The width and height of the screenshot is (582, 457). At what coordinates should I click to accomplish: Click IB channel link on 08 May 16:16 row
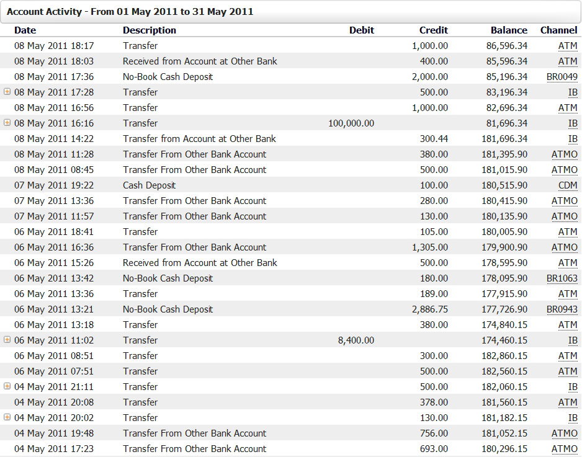pos(573,123)
